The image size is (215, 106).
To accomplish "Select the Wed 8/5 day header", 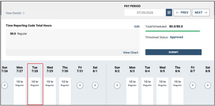I will (x=162, y=69).
